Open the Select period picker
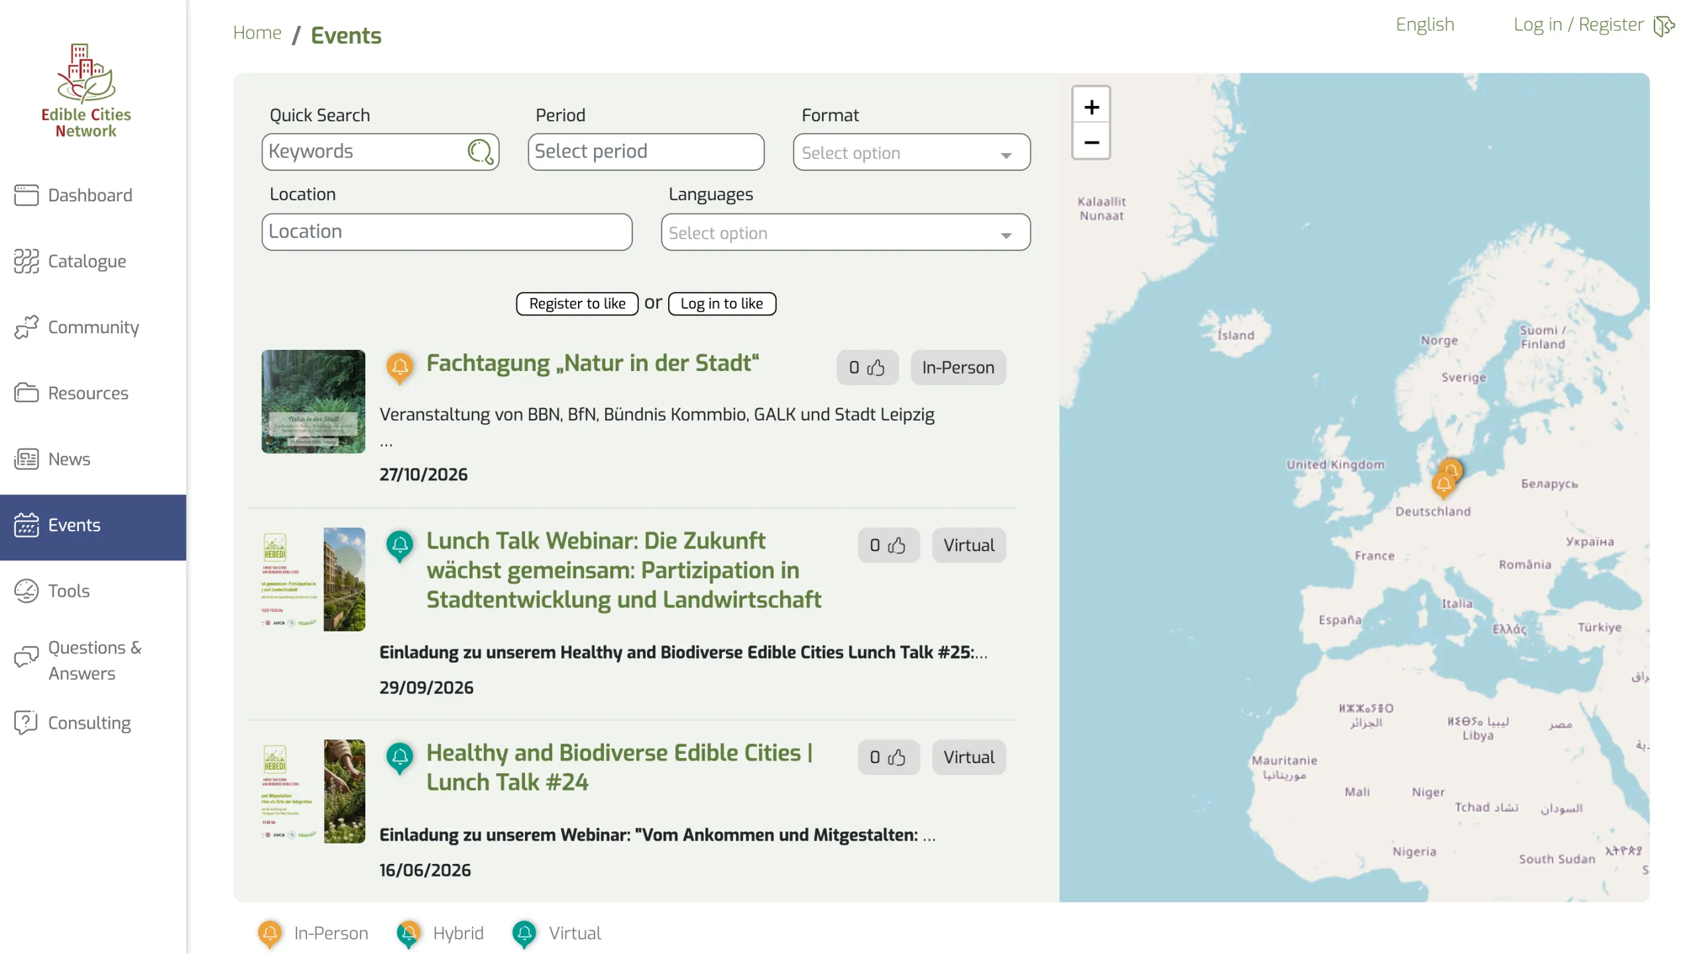 pyautogui.click(x=646, y=152)
